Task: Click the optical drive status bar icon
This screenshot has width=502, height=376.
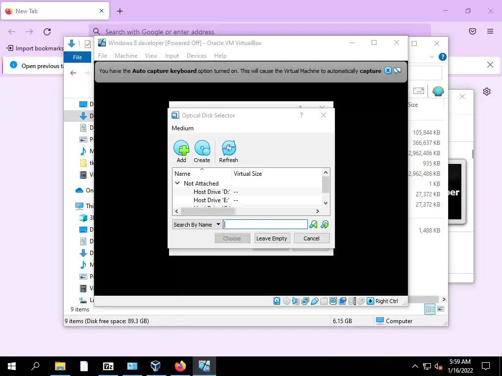Action: (x=286, y=301)
